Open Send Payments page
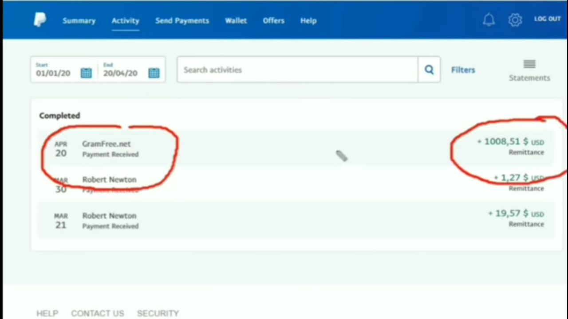Image resolution: width=568 pixels, height=319 pixels. (x=182, y=20)
